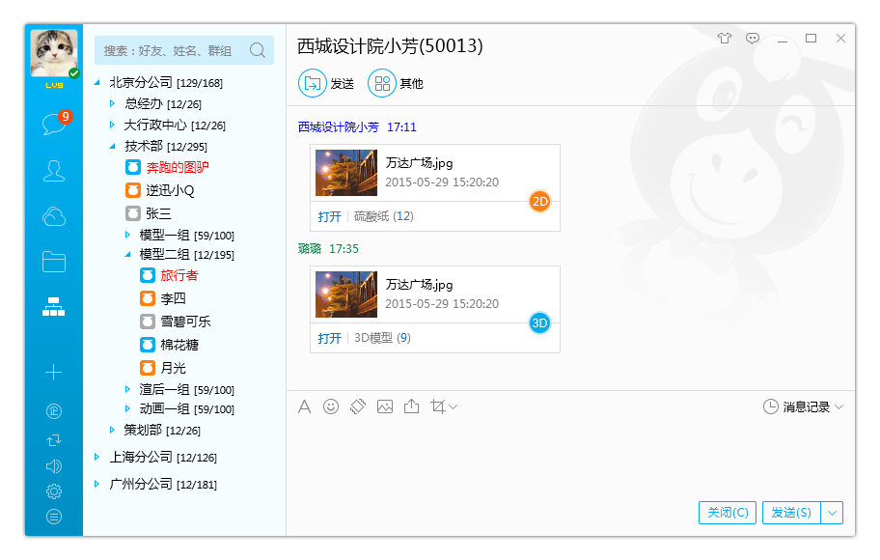Open settings gear icon in sidebar

[x=54, y=491]
